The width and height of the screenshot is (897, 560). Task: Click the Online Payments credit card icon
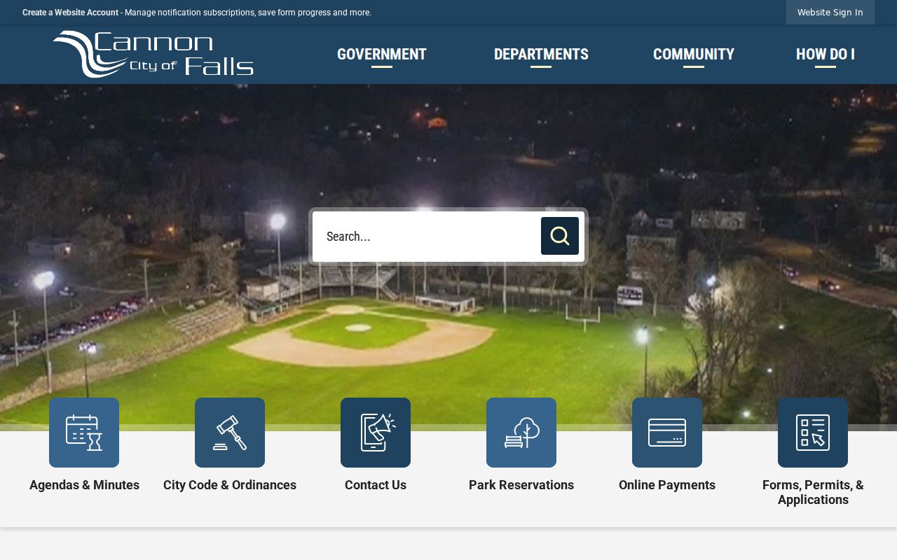point(667,433)
